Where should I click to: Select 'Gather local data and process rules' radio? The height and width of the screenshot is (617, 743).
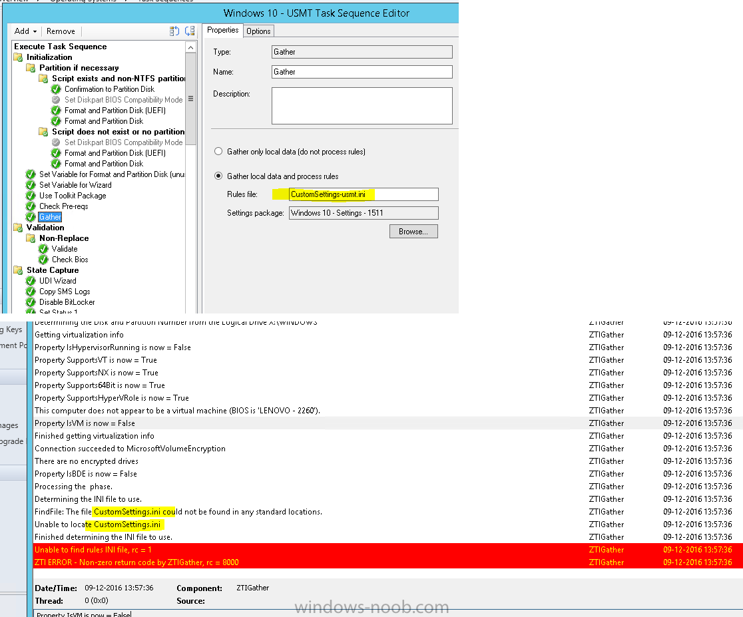tap(218, 176)
